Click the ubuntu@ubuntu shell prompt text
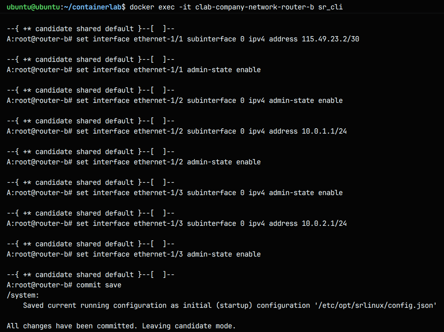444x332 pixels. click(33, 8)
